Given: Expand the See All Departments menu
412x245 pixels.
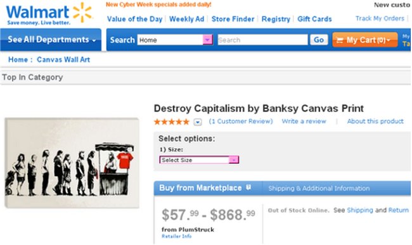Looking at the screenshot, I should click(51, 40).
